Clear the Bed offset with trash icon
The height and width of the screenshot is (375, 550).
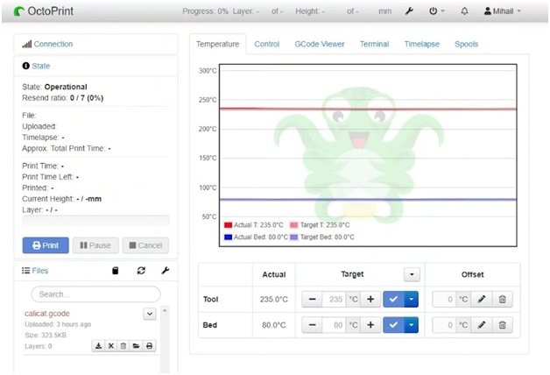(502, 325)
